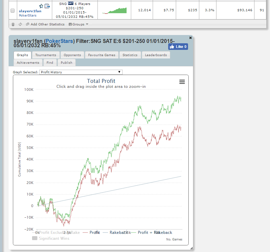Image resolution: width=270 pixels, height=252 pixels.
Task: Click the Cumulative Total (USD) axis label
Action: 19,159
